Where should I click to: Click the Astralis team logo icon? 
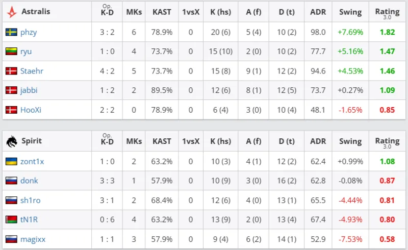coord(11,12)
